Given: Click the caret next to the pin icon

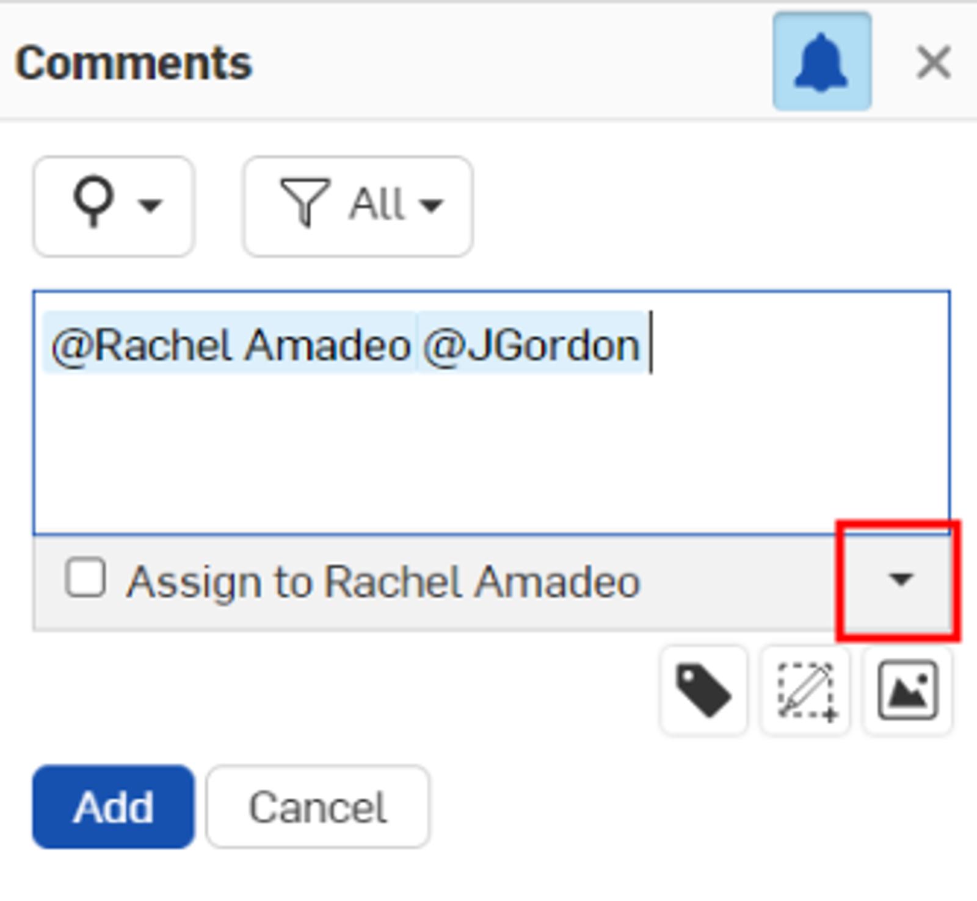Looking at the screenshot, I should [x=150, y=205].
